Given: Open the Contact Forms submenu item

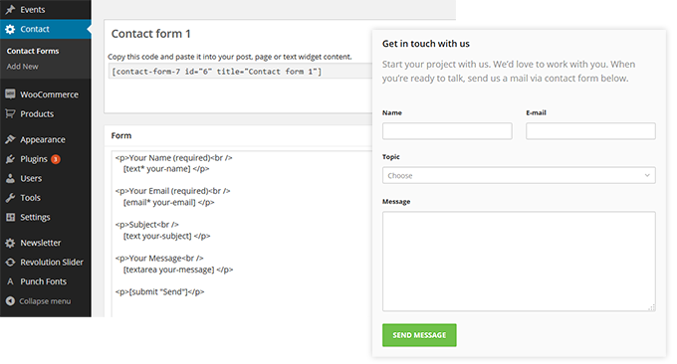Looking at the screenshot, I should [x=33, y=51].
